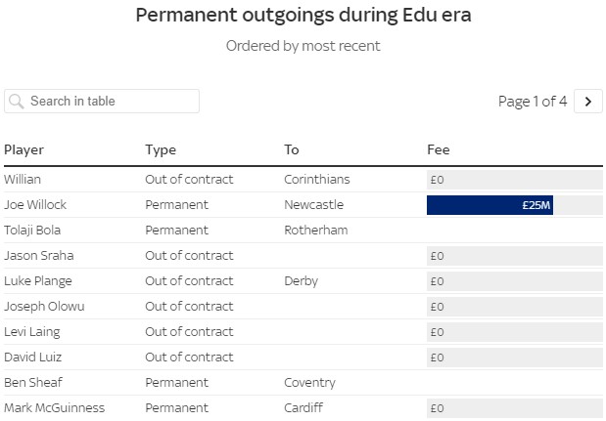Click Willian's £0 fee bar
Screen dimensions: 606x421
[x=514, y=180]
